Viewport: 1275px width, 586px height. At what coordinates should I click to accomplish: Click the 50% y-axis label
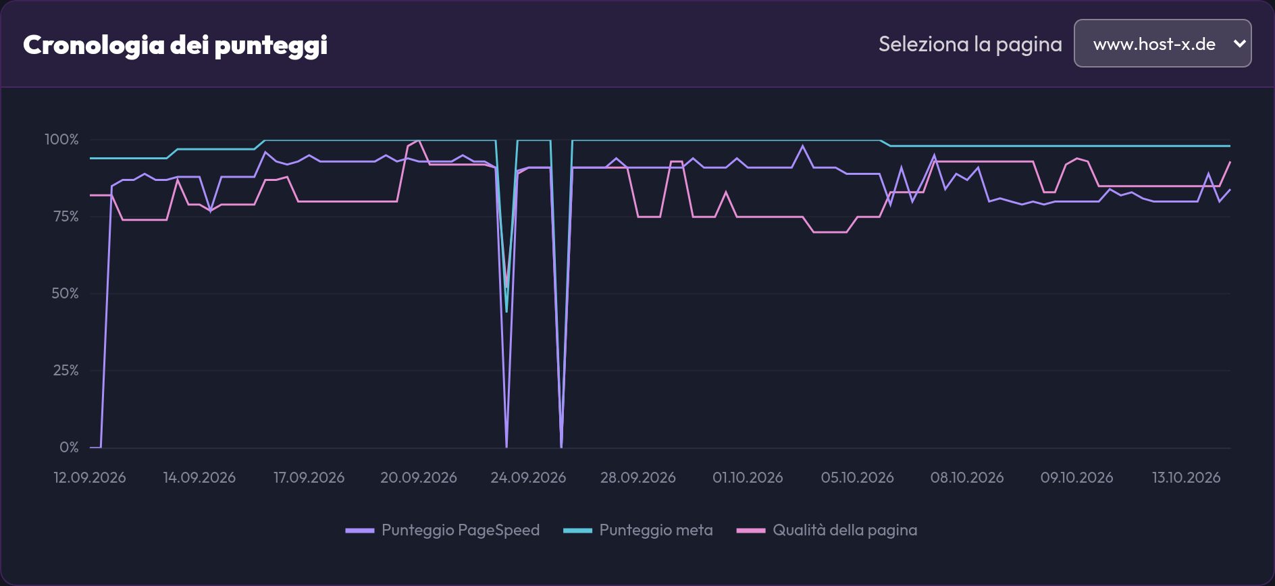[x=66, y=293]
